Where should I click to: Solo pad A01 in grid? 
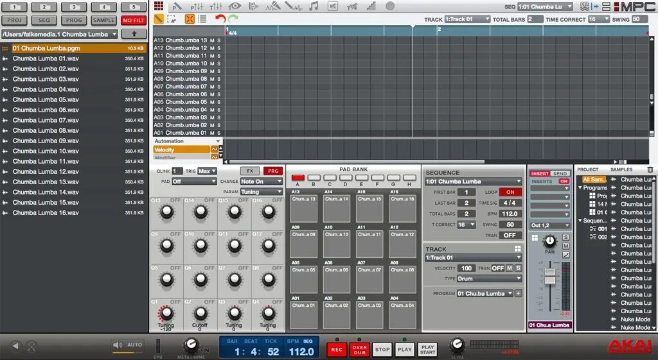point(218,133)
